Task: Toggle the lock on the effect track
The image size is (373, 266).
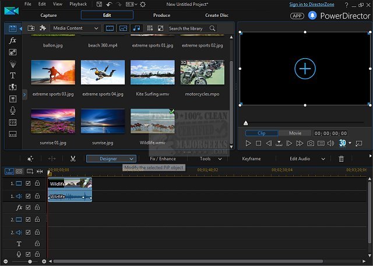Action: 37,208
